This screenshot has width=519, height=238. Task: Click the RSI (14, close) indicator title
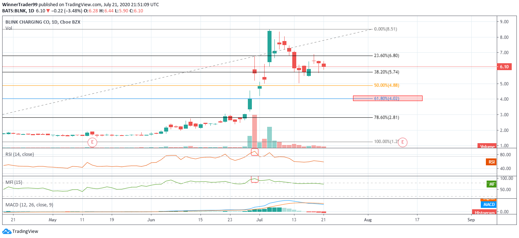(20, 154)
